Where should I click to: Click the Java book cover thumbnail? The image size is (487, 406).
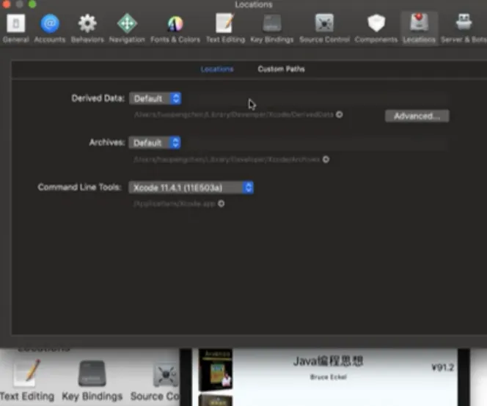216,369
